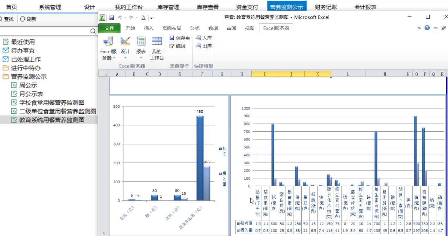Open the Customize Quick Access Toolbar arrow
448x236 pixels.
click(151, 18)
